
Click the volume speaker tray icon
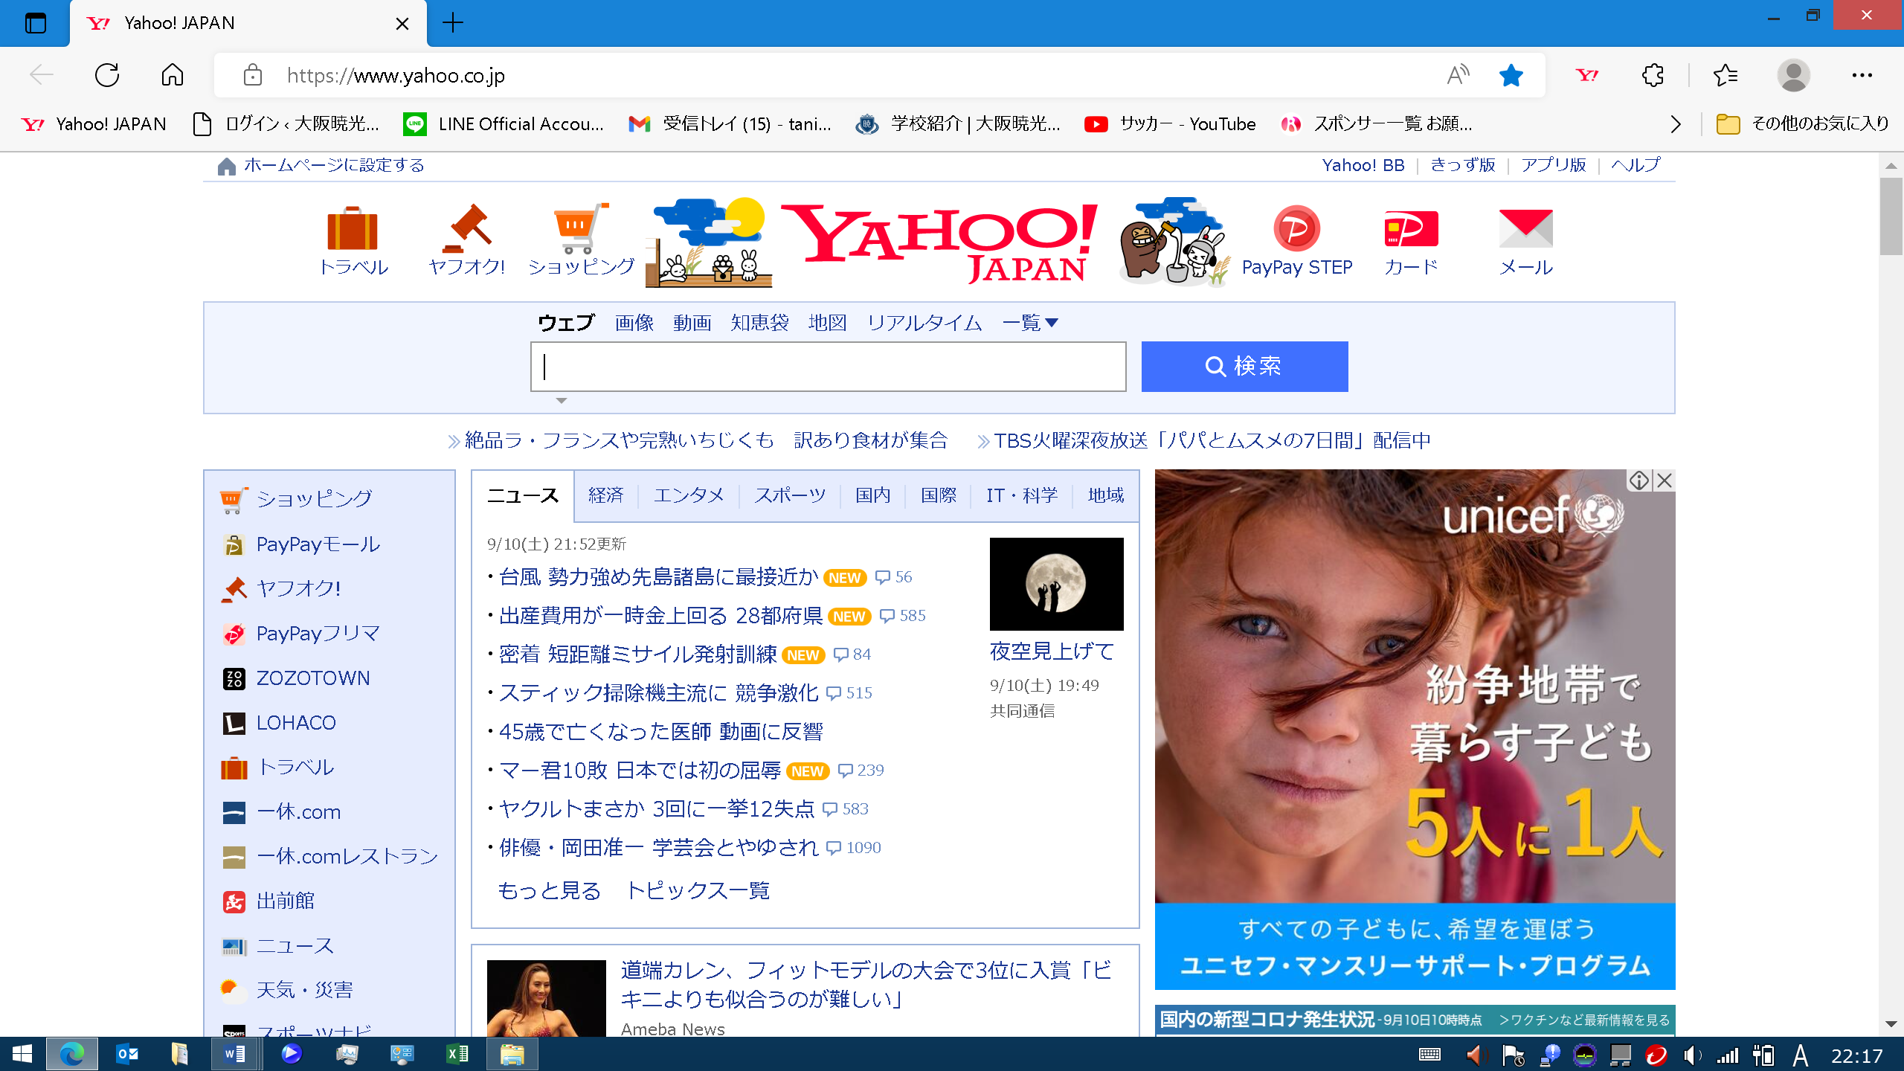(1691, 1055)
